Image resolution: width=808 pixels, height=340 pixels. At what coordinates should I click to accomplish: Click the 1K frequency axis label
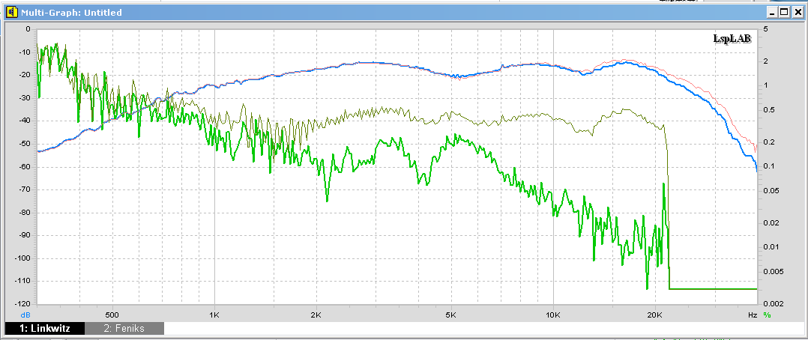[214, 315]
